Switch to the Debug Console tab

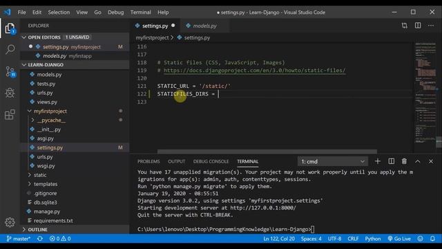211,161
